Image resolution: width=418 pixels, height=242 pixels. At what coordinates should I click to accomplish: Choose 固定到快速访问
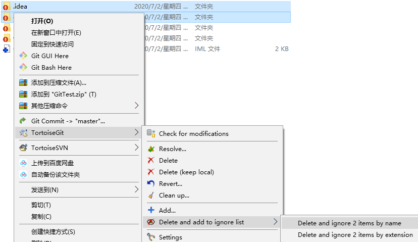tap(53, 44)
